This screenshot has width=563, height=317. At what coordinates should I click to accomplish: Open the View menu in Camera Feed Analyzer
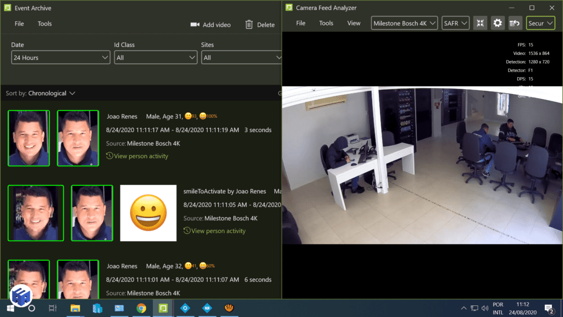(x=354, y=23)
